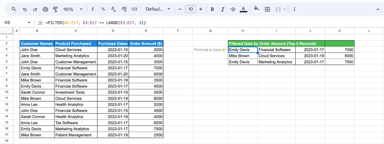Expand the merge cells options arrow
384x144 pixels.
[x=285, y=9]
